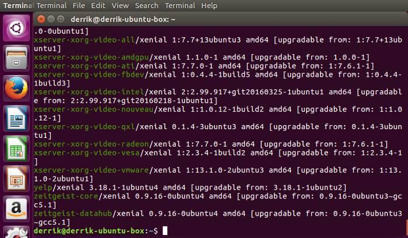Viewport: 408px width, 238px height.
Task: Click the zeitgeist-datahub package name
Action: click(x=73, y=214)
